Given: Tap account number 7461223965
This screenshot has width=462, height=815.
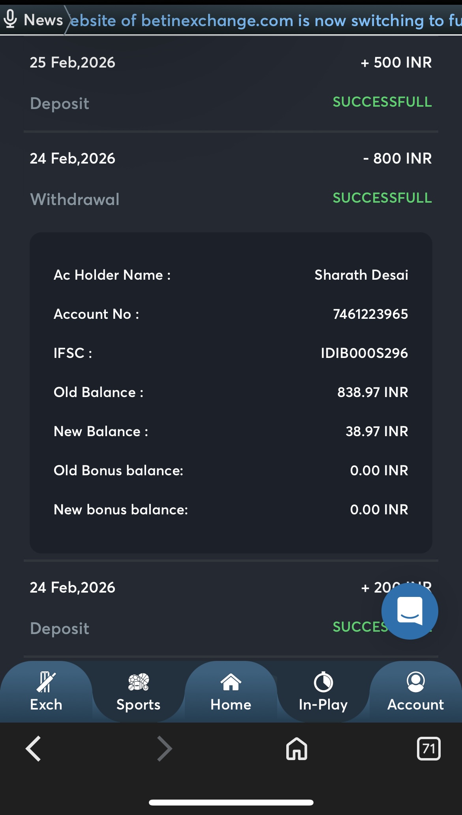Looking at the screenshot, I should point(370,314).
